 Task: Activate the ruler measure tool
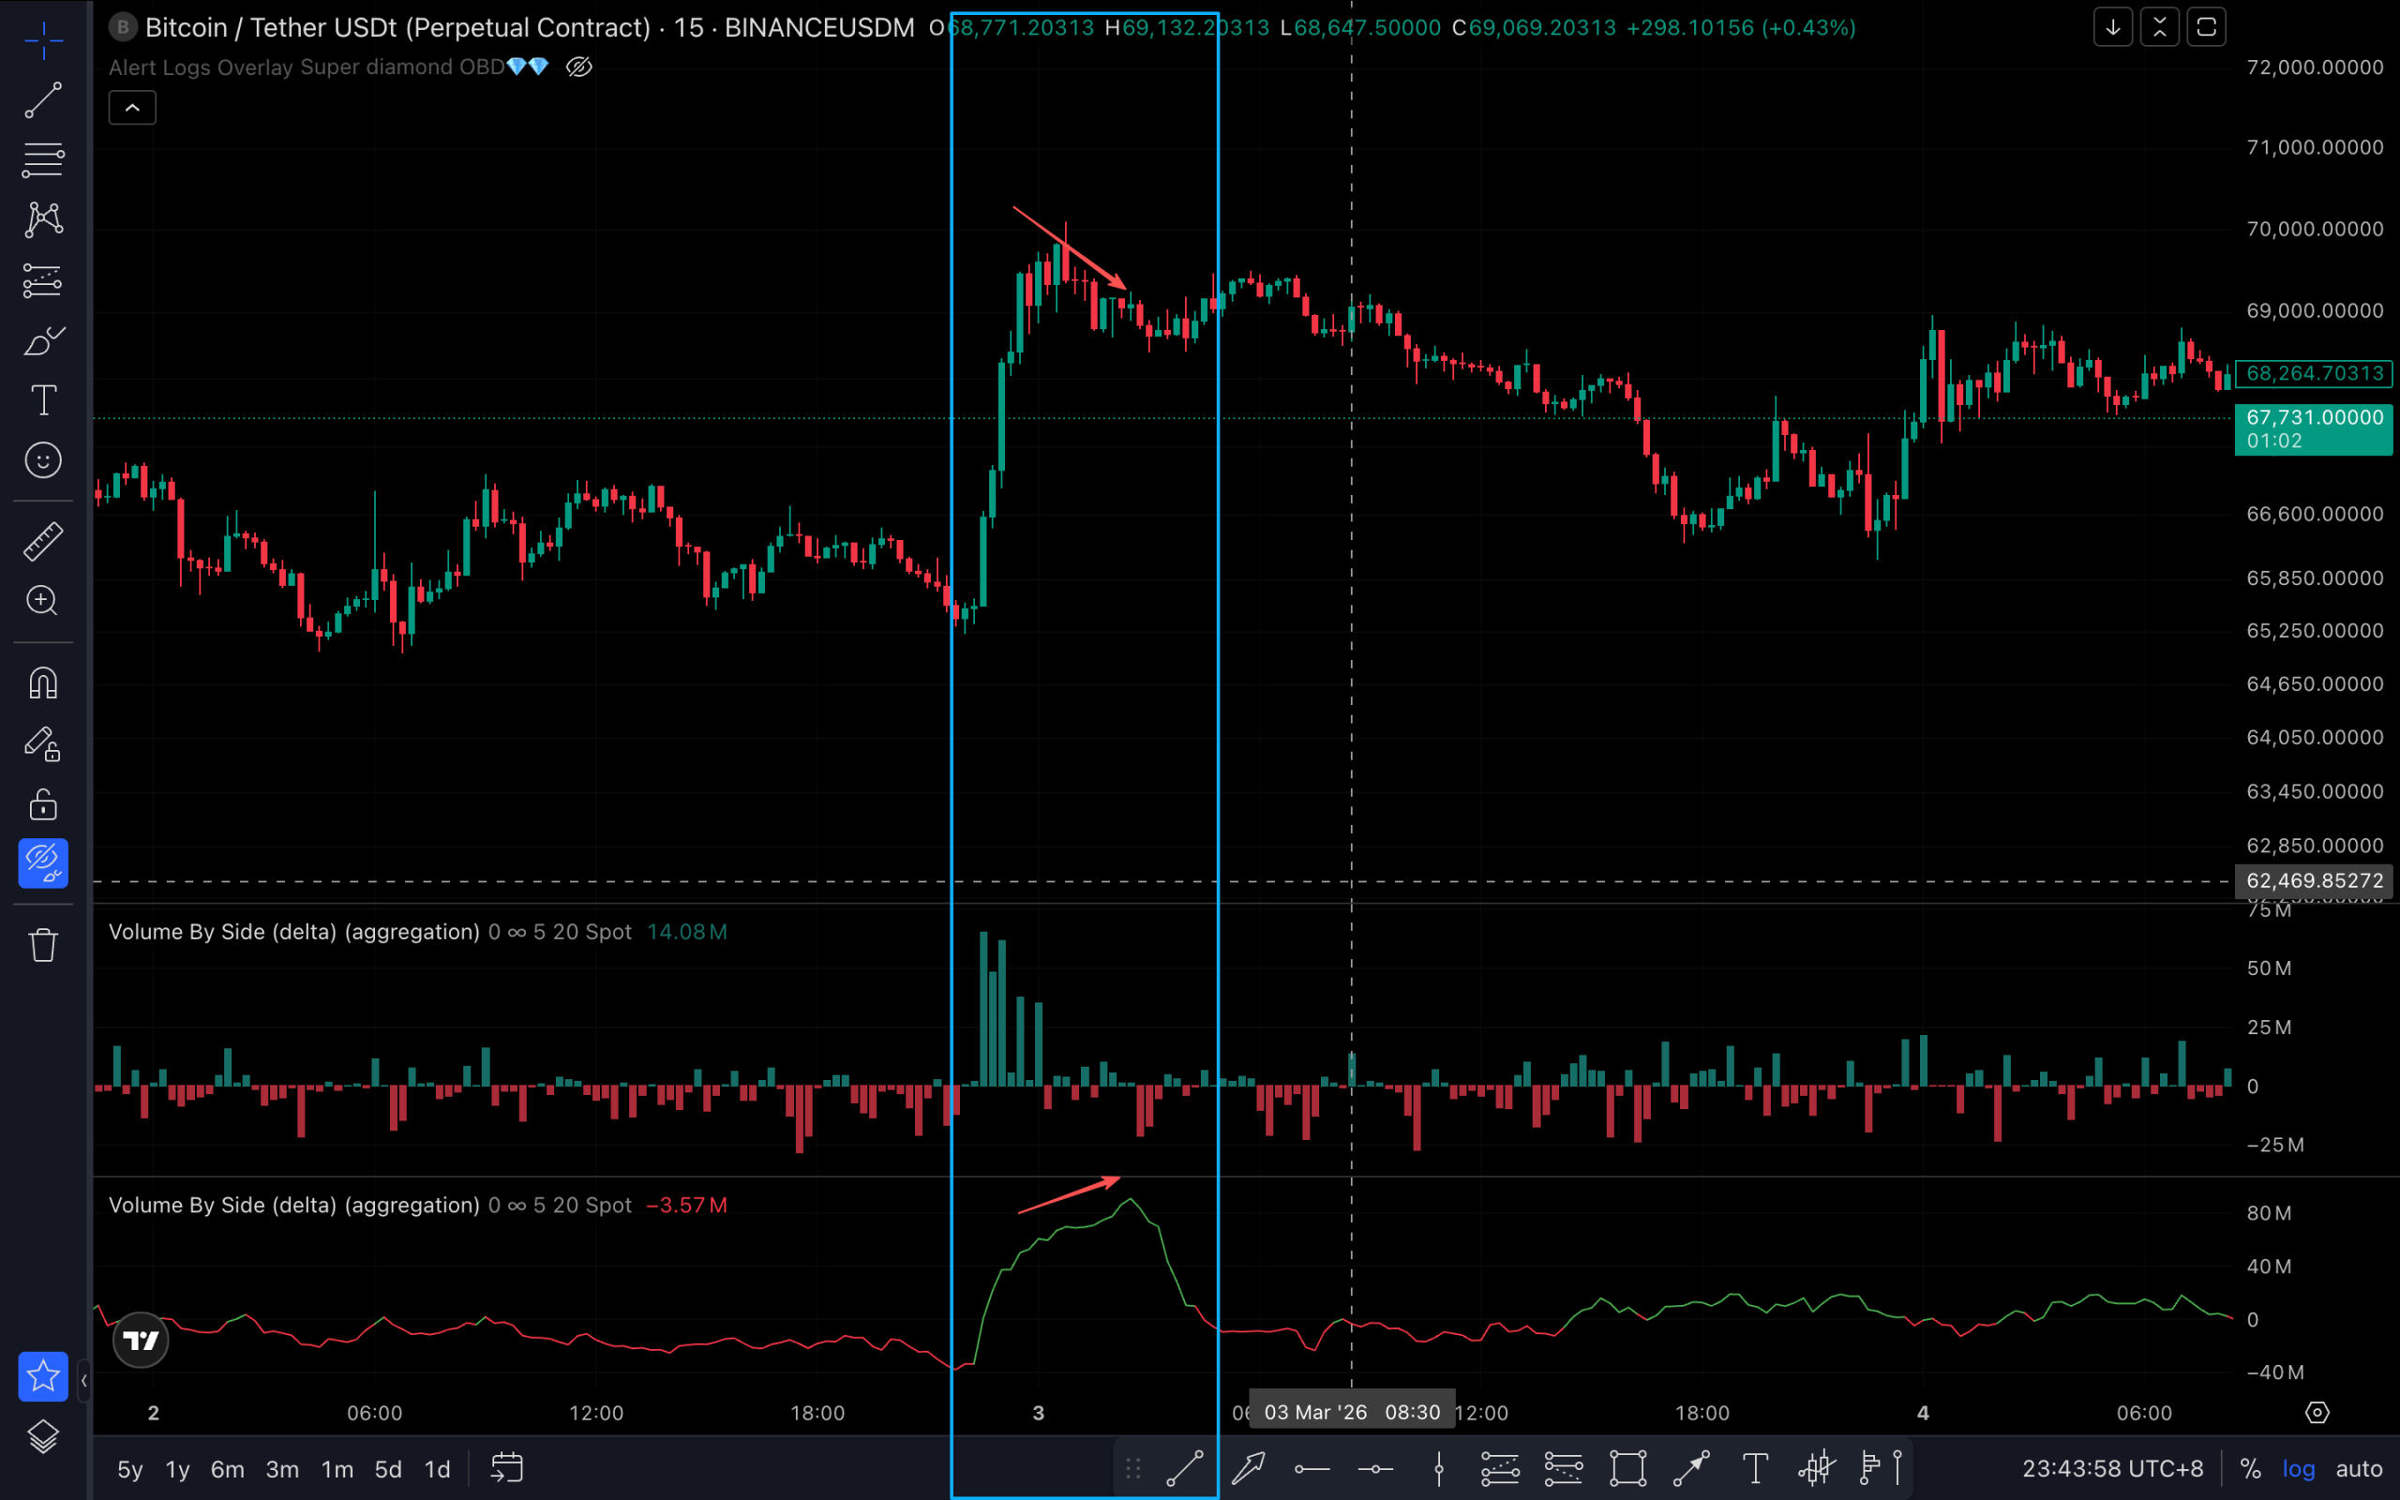click(42, 542)
